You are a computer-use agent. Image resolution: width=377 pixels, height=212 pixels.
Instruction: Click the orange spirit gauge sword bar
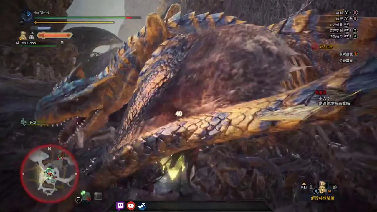point(55,35)
